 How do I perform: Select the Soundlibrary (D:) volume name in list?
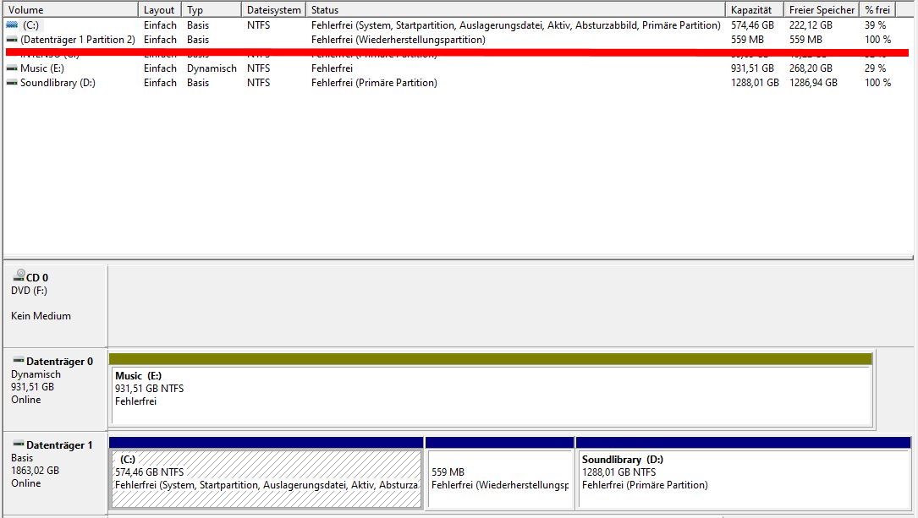(58, 83)
